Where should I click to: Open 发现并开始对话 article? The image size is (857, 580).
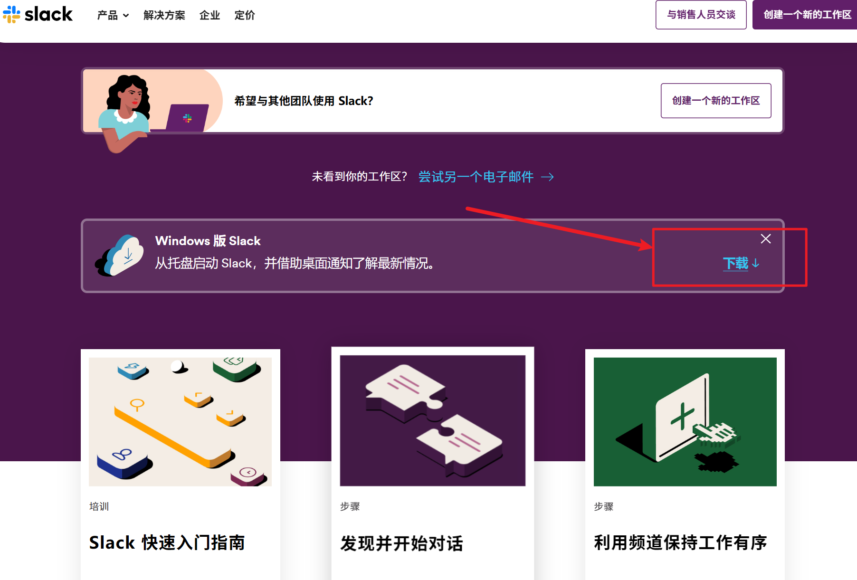tap(401, 543)
